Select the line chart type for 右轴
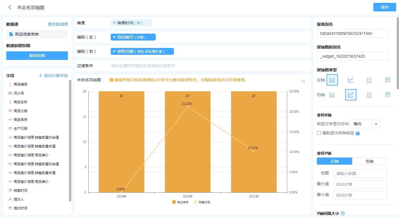The height and width of the screenshot is (218, 399). [351, 95]
